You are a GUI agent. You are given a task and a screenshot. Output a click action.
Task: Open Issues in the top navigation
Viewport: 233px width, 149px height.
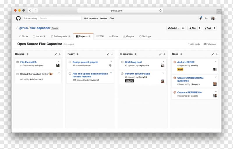point(104,18)
